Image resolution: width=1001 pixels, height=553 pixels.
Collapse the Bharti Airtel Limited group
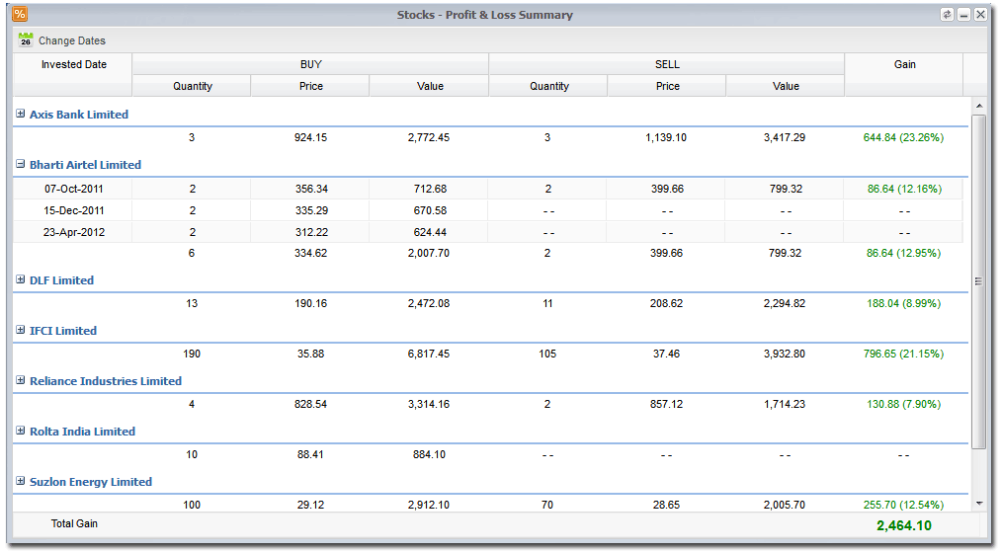click(21, 164)
